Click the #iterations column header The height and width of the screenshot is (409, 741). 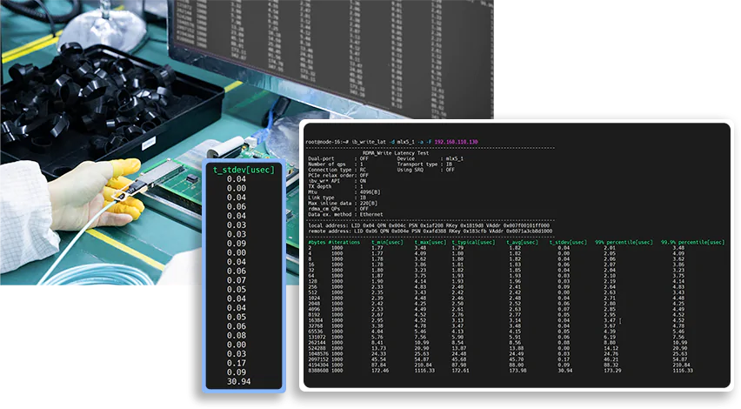[x=344, y=242]
